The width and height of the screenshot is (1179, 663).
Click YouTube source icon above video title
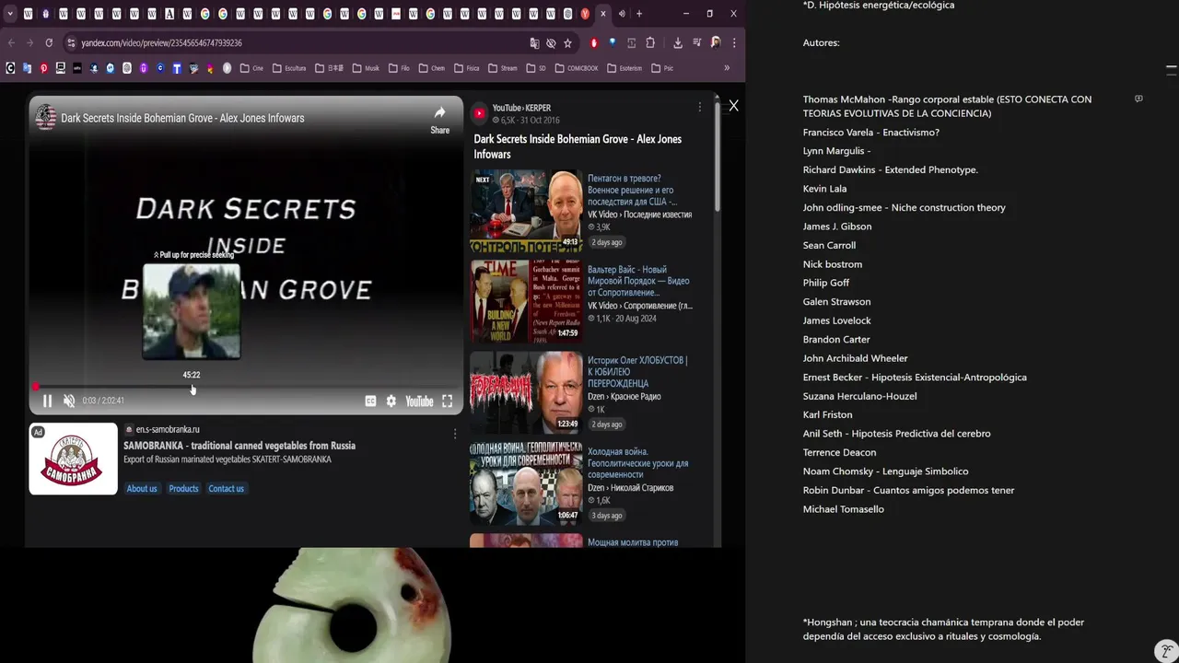(x=479, y=113)
